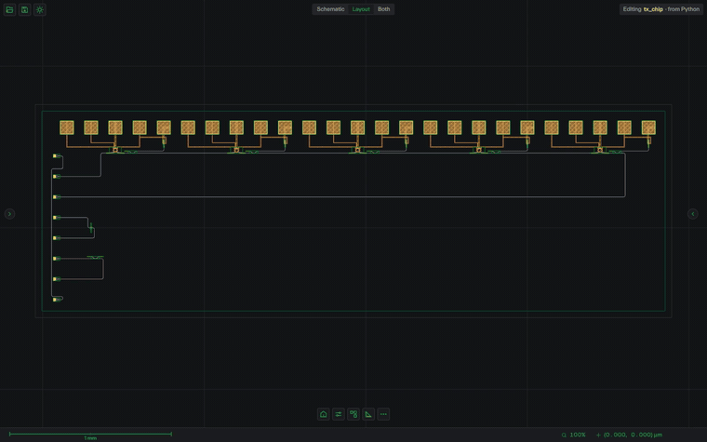Switch to the Both view tab

click(x=383, y=9)
